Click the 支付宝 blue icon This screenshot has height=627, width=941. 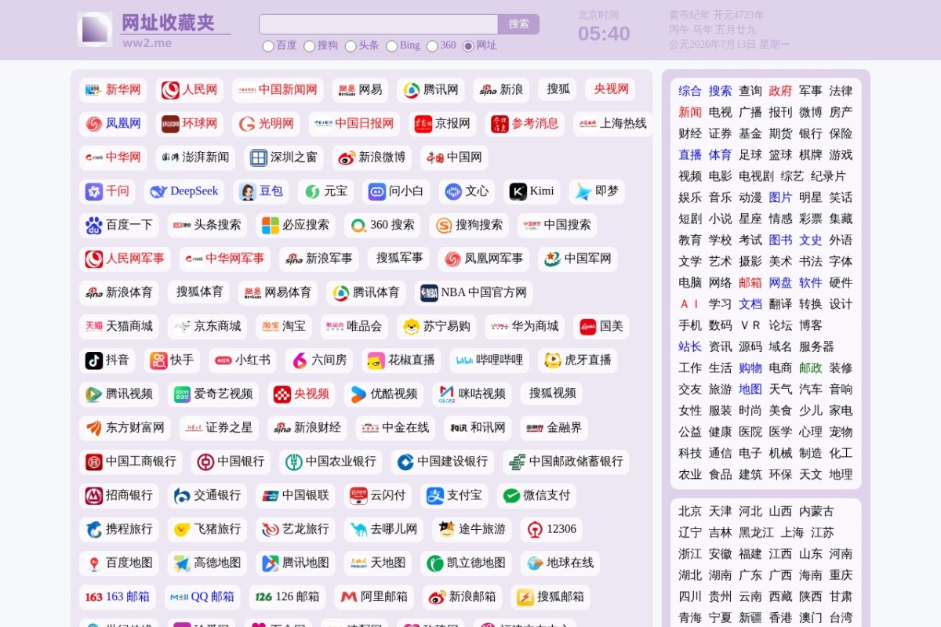point(434,496)
